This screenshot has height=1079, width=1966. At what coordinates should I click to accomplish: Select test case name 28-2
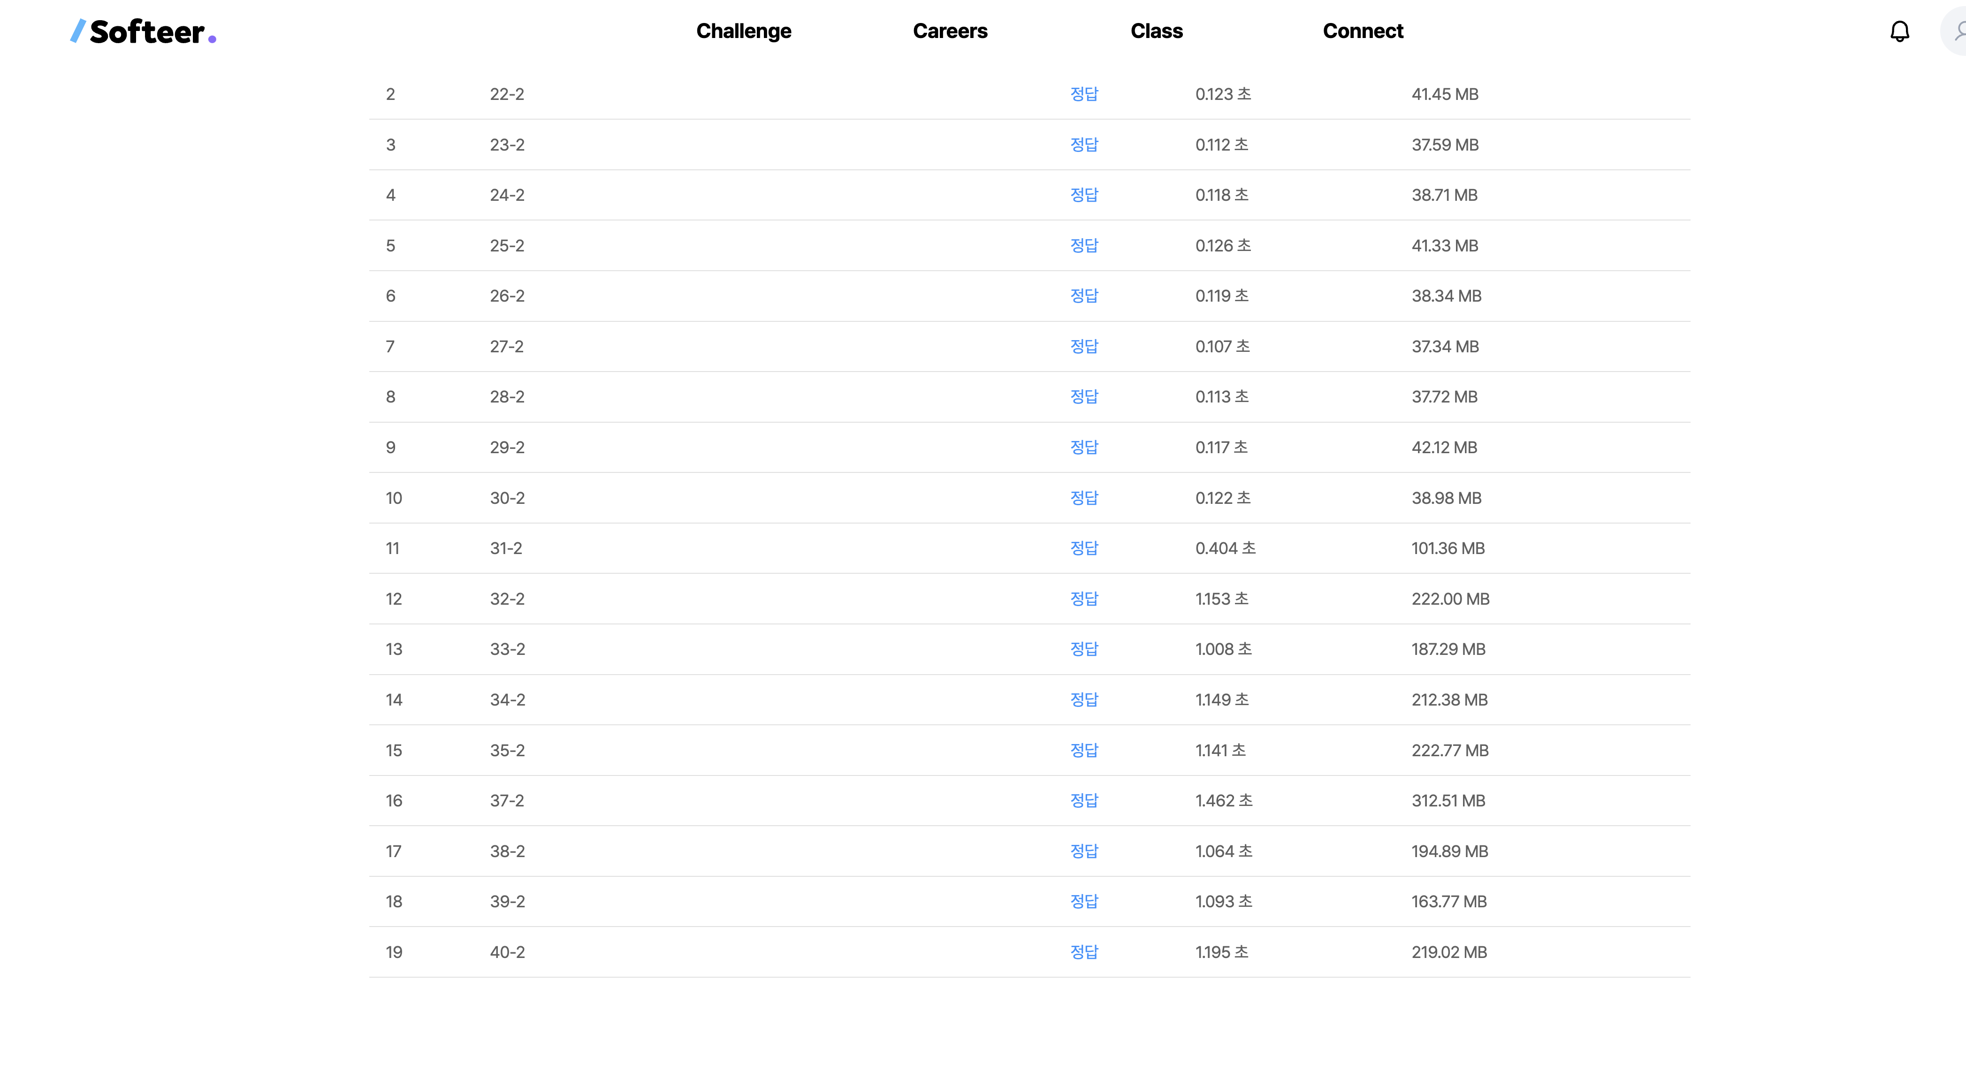[x=507, y=397]
